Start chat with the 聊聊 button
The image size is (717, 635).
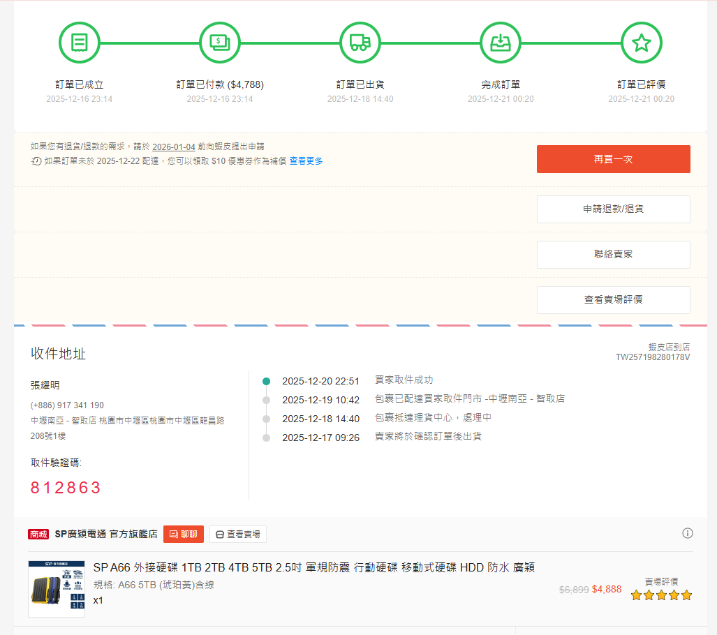pos(184,535)
